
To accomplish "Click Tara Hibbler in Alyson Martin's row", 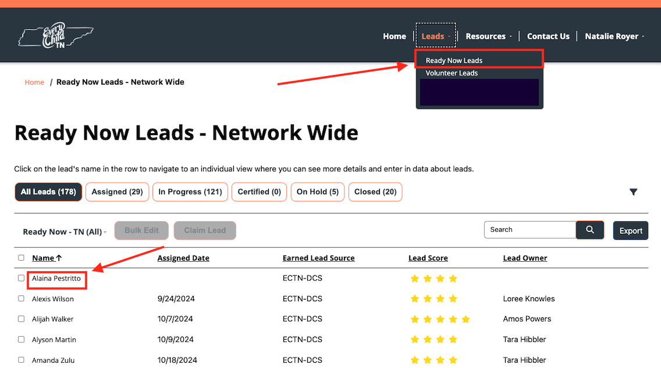I will coord(524,340).
